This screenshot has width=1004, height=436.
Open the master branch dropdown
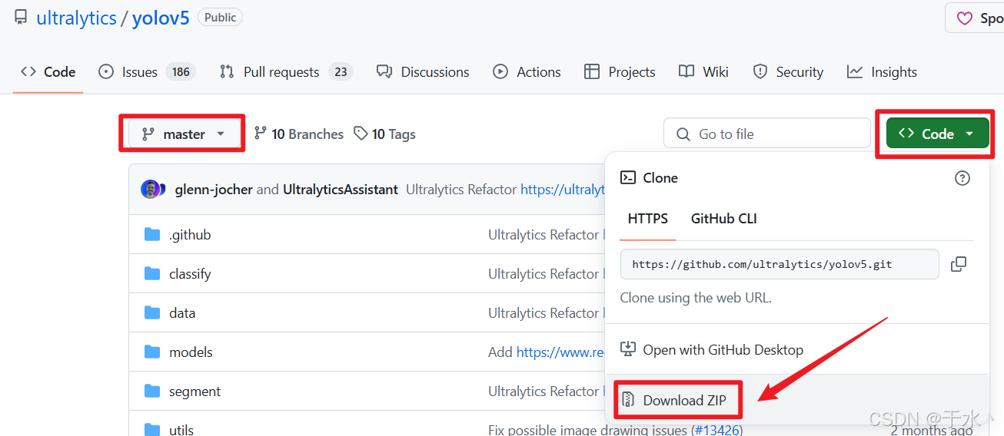pos(183,134)
